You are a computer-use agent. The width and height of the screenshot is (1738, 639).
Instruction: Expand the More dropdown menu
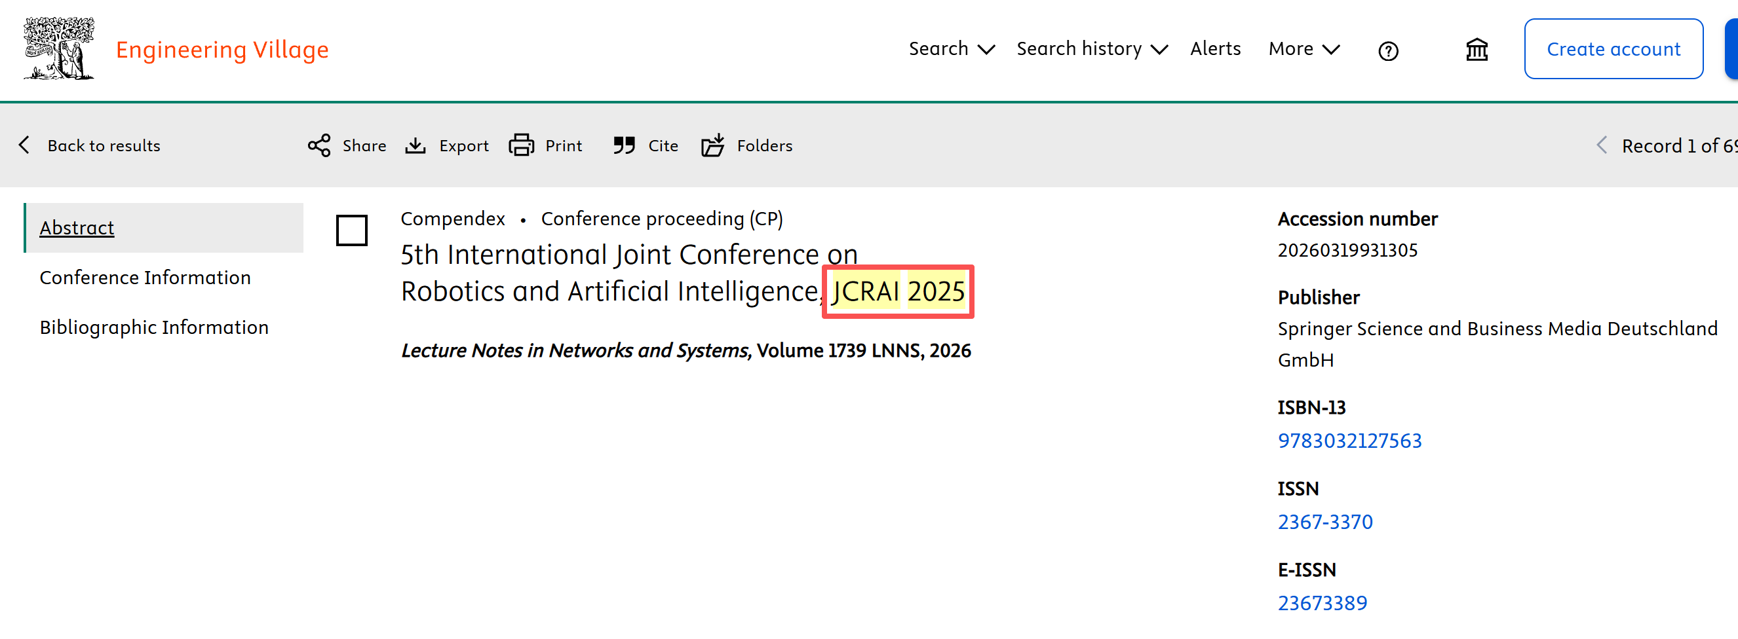[1303, 49]
